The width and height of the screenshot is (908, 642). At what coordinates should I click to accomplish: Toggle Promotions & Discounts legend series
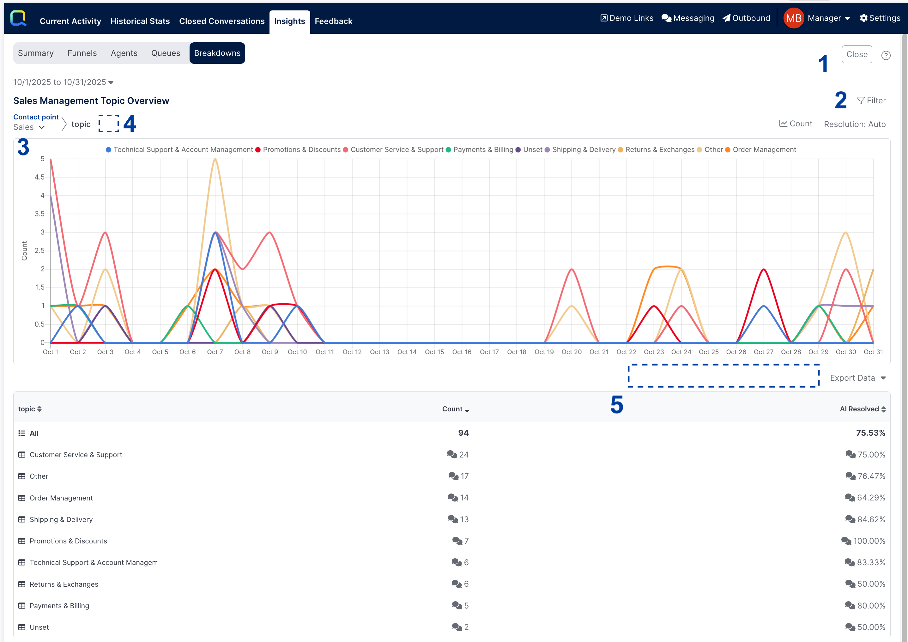(301, 149)
